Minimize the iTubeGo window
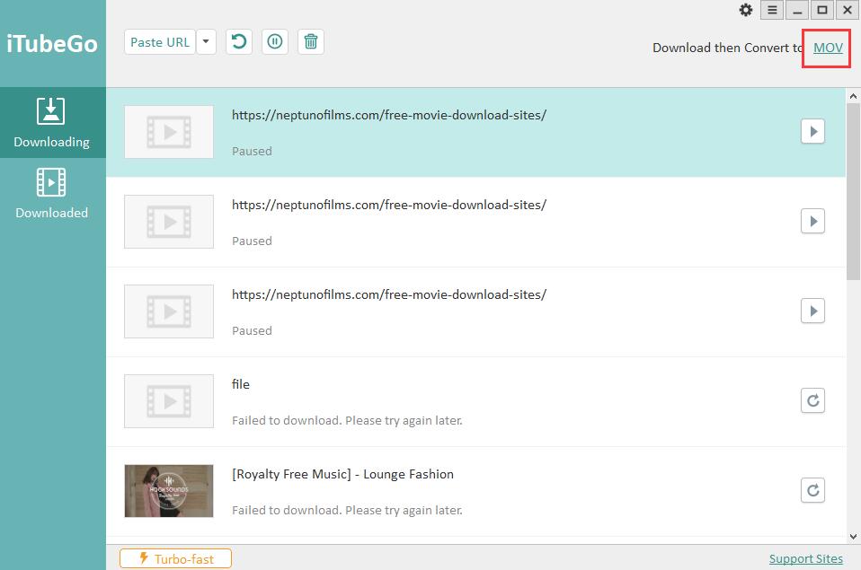 click(797, 10)
